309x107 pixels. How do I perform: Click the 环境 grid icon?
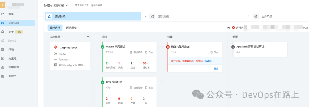[x=3, y=49]
